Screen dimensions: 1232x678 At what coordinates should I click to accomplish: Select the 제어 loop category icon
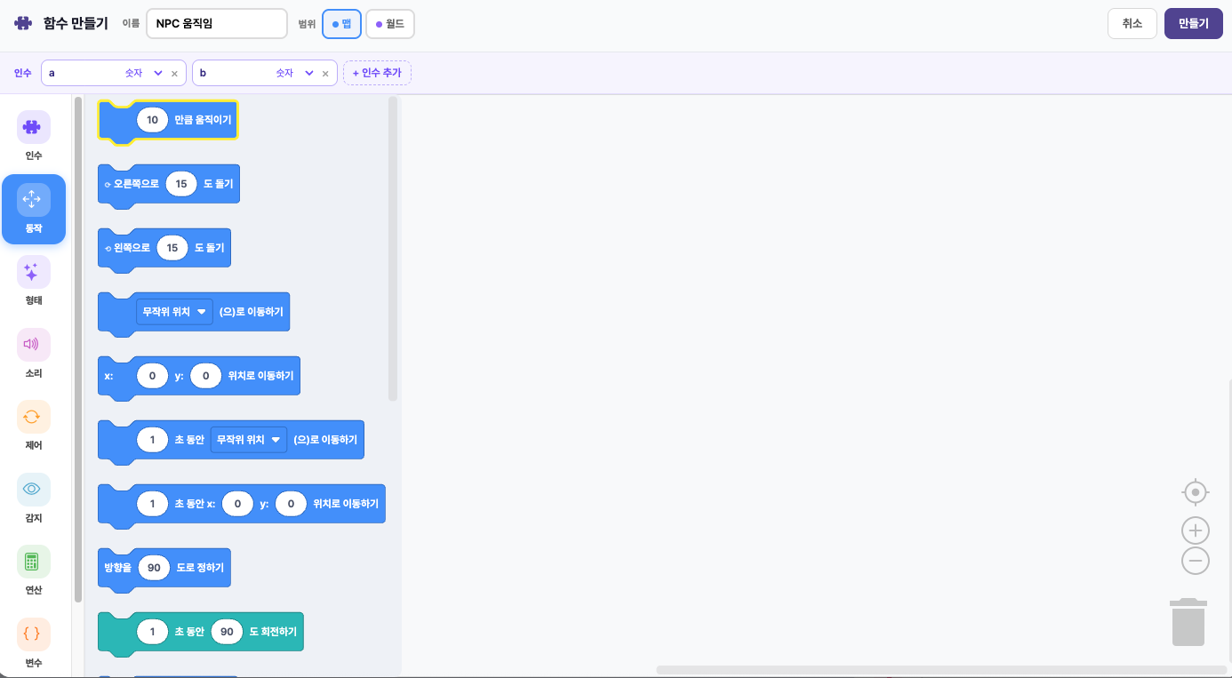pyautogui.click(x=33, y=417)
